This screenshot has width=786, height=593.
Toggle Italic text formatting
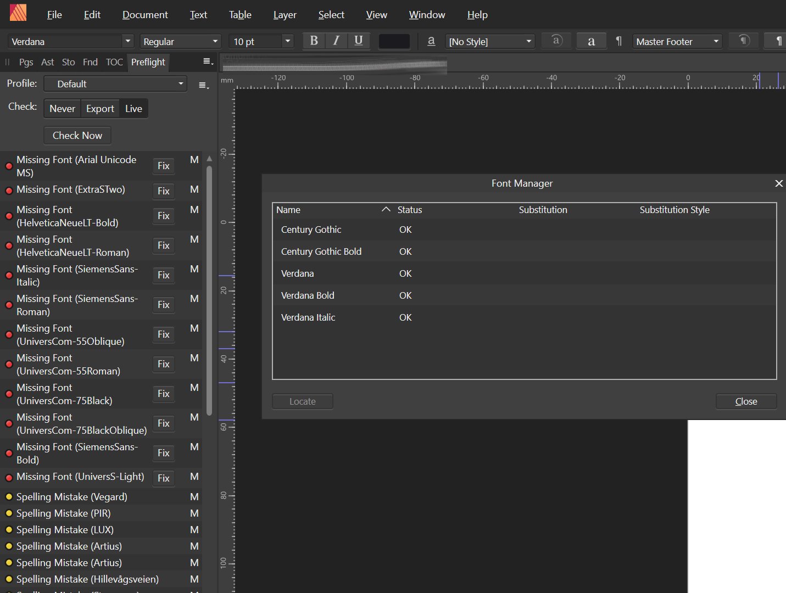click(x=336, y=41)
